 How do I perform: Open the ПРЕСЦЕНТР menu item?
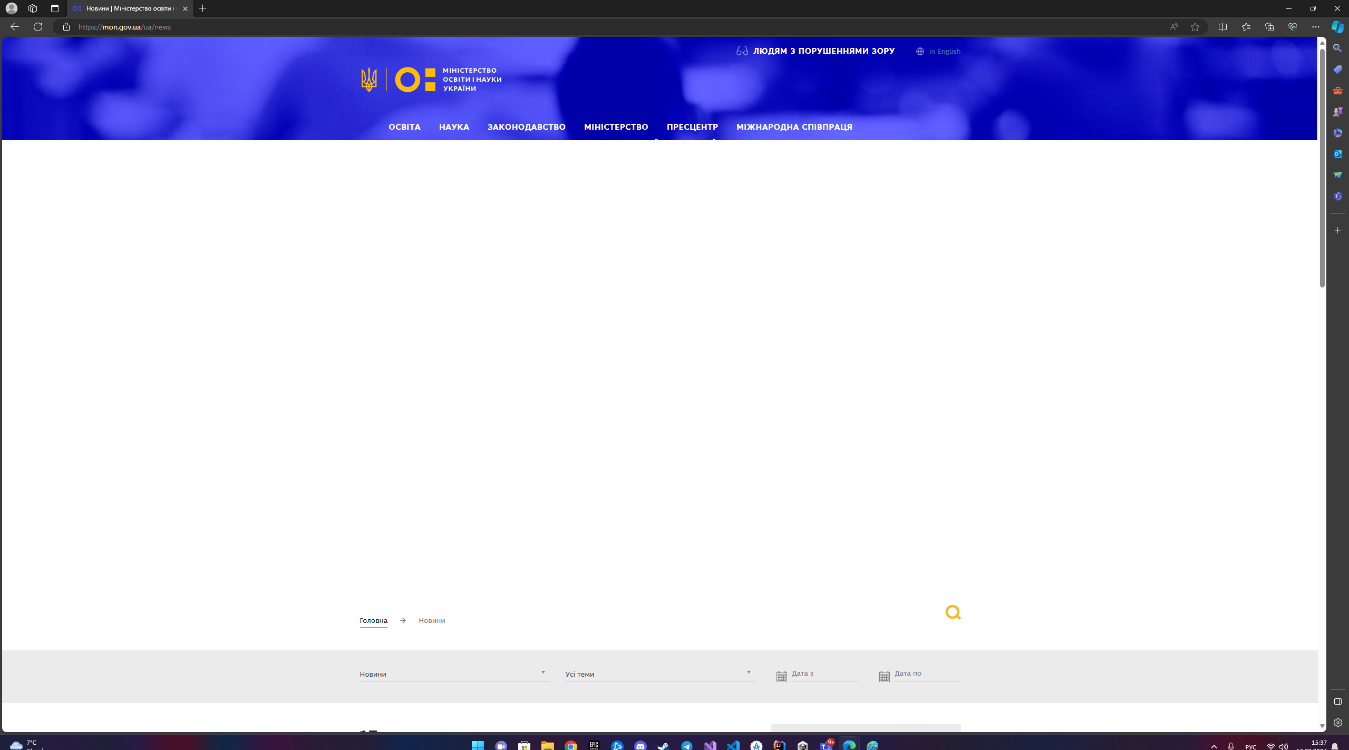point(692,127)
